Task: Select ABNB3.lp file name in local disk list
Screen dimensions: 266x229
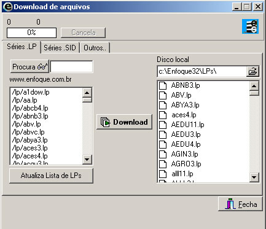Action: point(186,85)
